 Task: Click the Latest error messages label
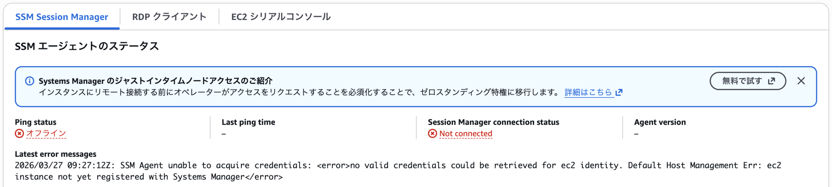[x=56, y=154]
